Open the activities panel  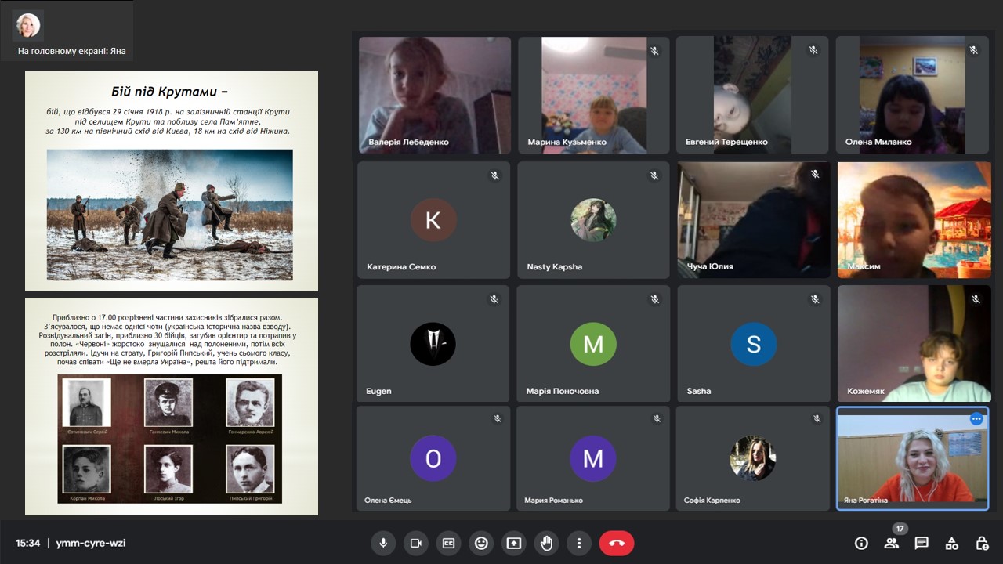point(952,543)
